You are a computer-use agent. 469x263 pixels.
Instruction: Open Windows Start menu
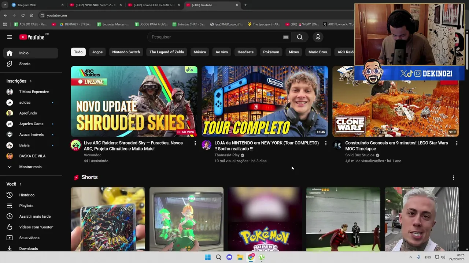pyautogui.click(x=208, y=257)
